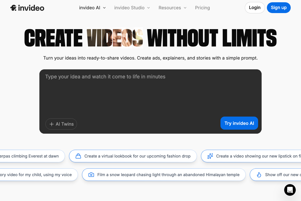Expand the invideo AI dropdown chevron
The image size is (301, 201).
pyautogui.click(x=104, y=8)
